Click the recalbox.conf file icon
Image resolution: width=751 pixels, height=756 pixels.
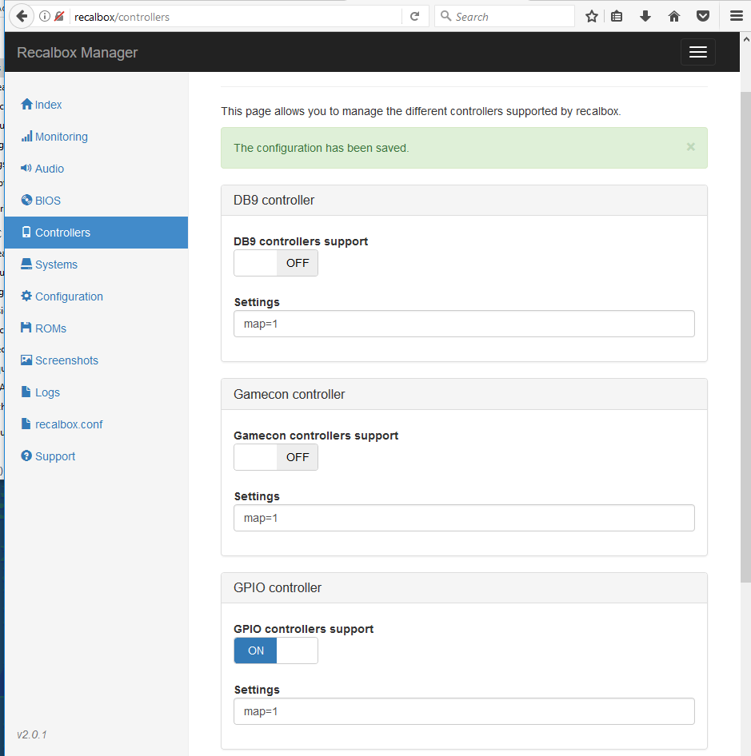[x=26, y=424]
